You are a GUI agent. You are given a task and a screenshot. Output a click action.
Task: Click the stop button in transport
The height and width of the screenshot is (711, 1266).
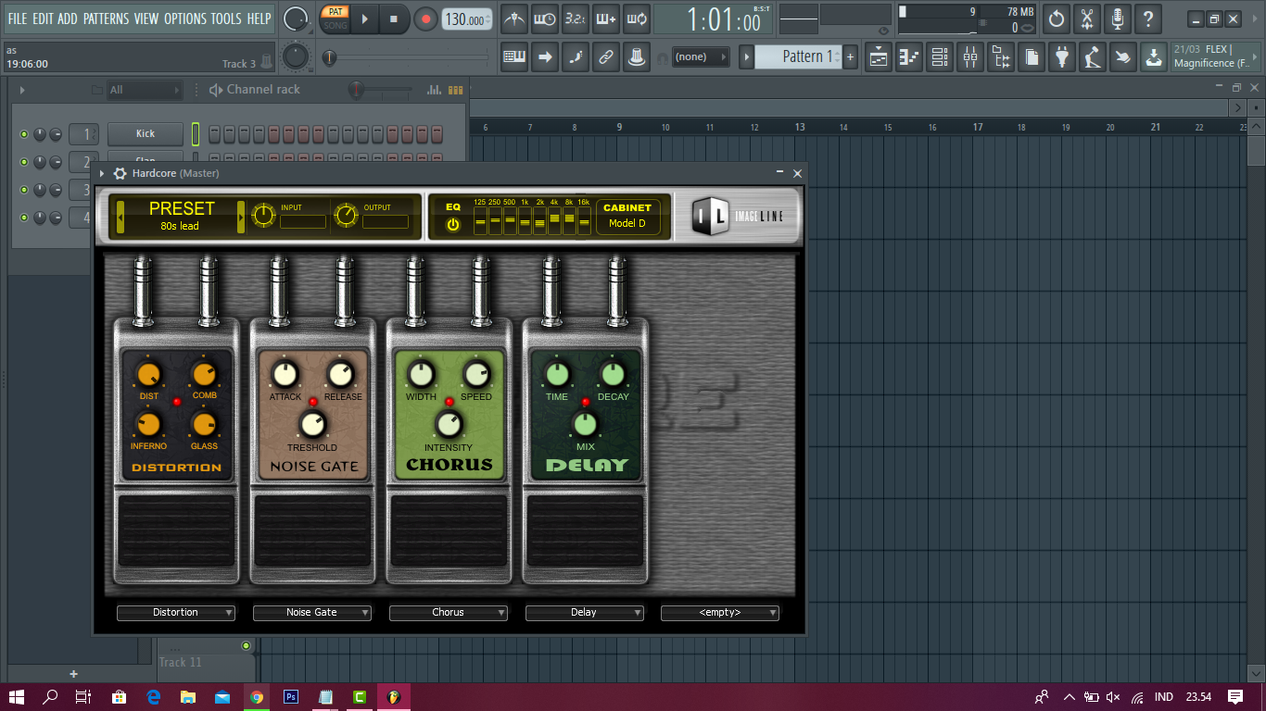point(394,19)
